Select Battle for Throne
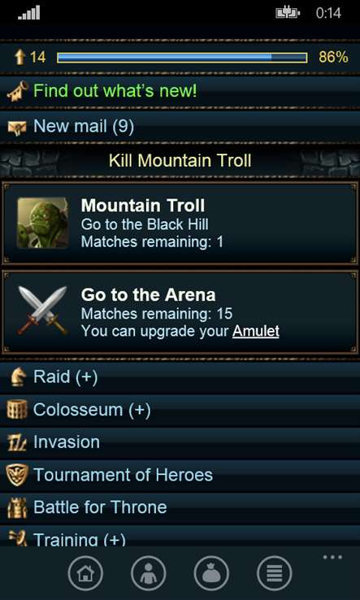The image size is (360, 600). [180, 507]
